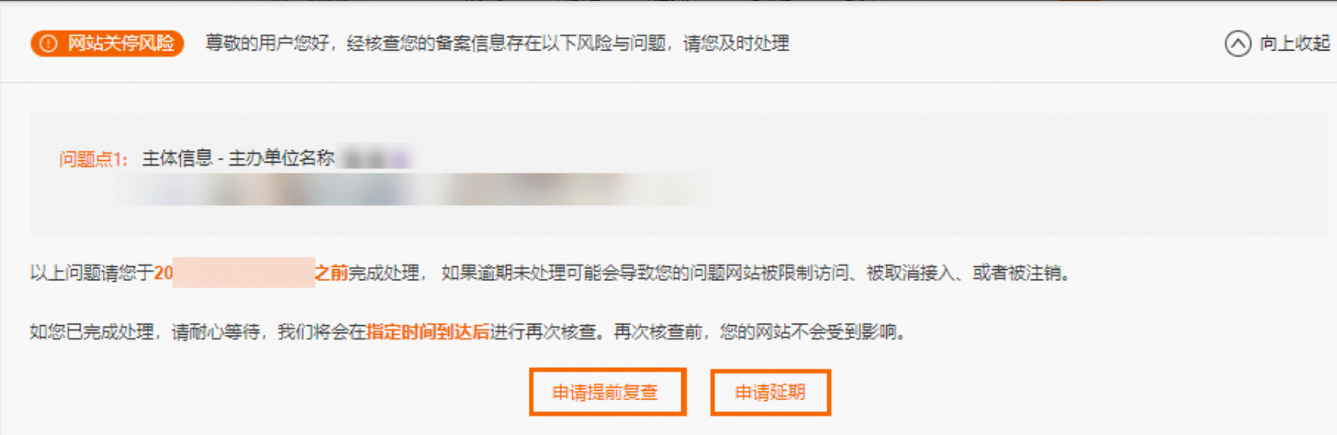Click the 申请提前复查 button

(607, 392)
